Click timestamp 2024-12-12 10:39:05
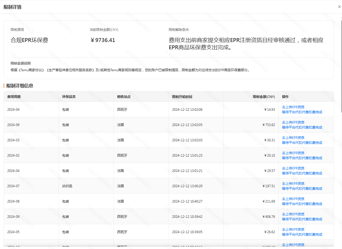This screenshot has width=342, height=249. [187, 232]
